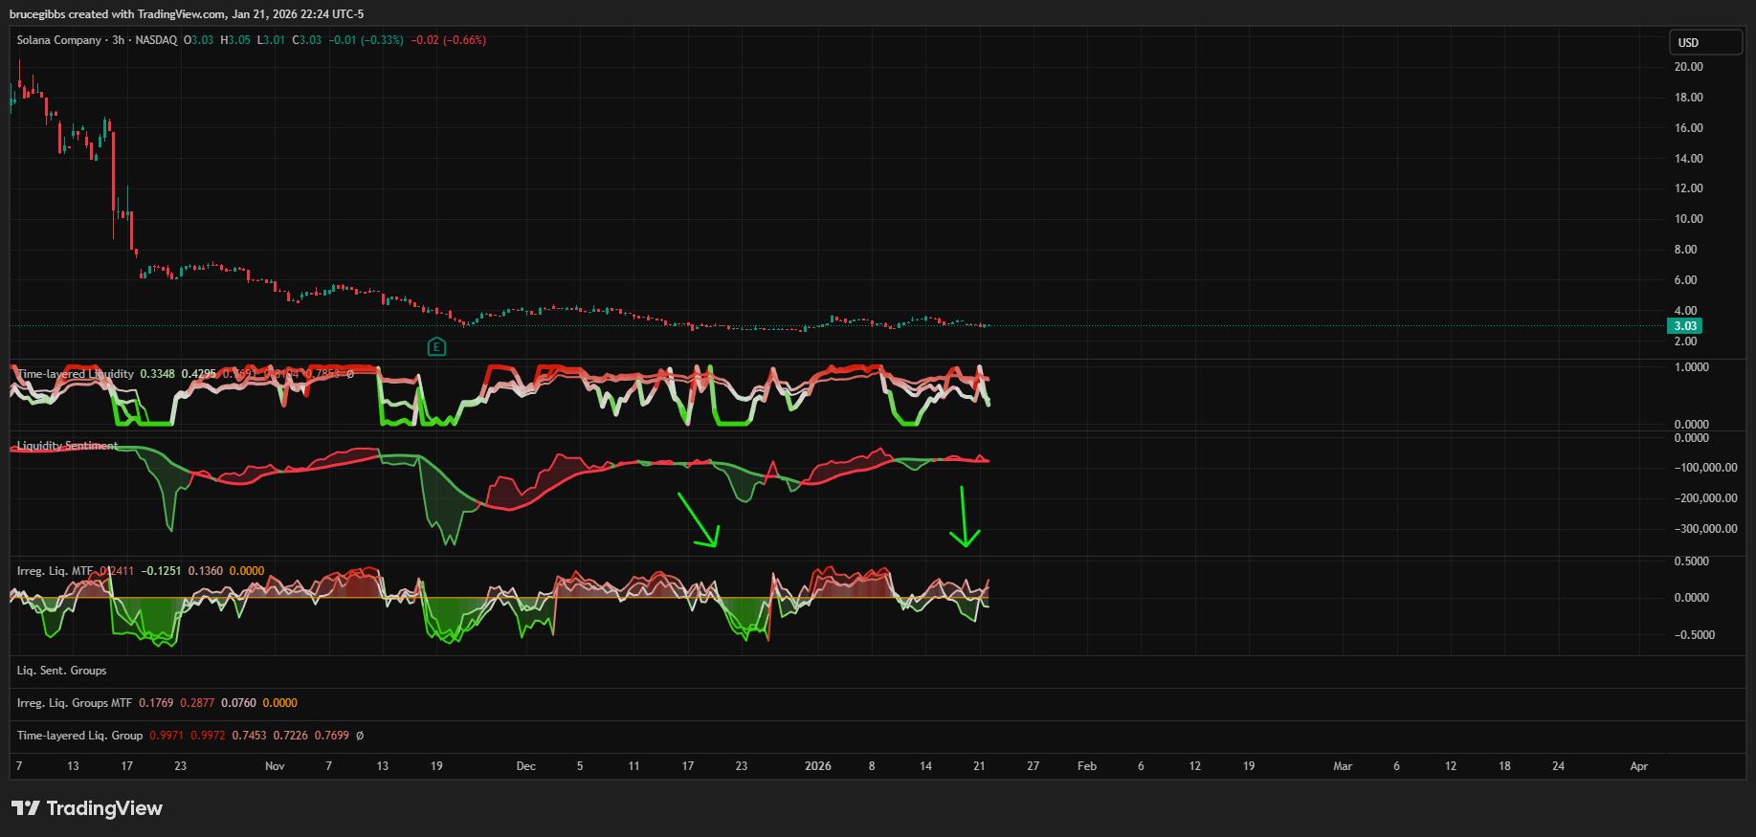Click the current price label 3.03
1756x837 pixels.
tap(1685, 326)
